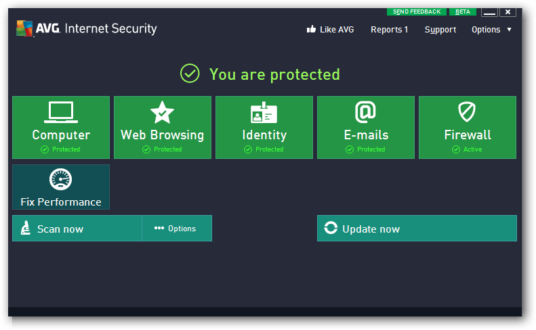Viewport: 536px width, 330px height.
Task: Click the thumbs-up Like AVG icon
Action: [x=312, y=29]
